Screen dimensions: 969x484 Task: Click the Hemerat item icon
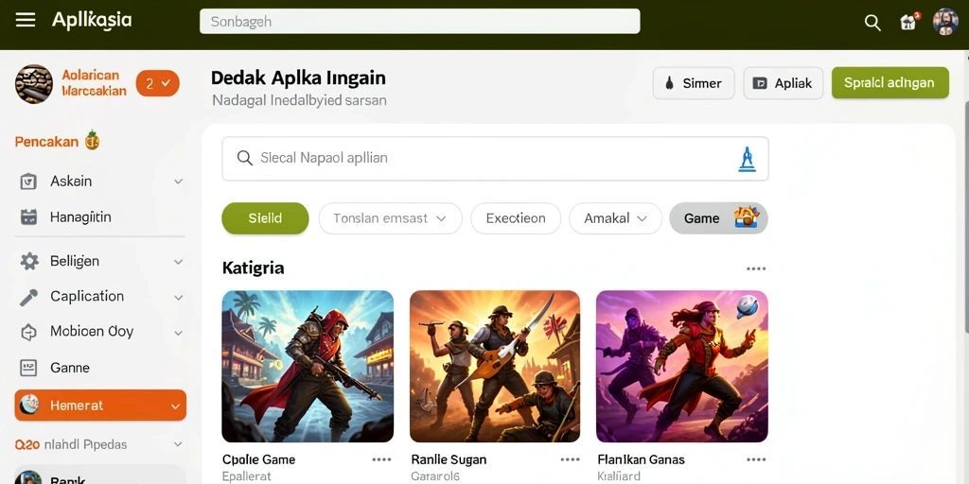coord(29,405)
